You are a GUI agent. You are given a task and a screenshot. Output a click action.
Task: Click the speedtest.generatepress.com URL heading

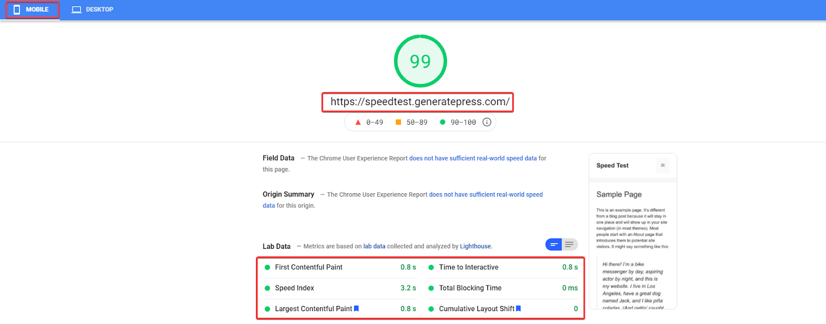420,101
